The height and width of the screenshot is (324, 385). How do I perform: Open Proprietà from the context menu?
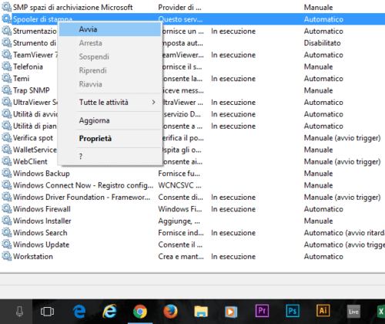(x=110, y=139)
